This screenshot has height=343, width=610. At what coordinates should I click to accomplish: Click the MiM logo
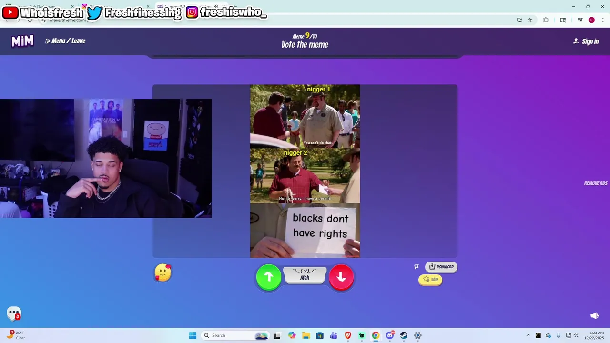point(22,41)
